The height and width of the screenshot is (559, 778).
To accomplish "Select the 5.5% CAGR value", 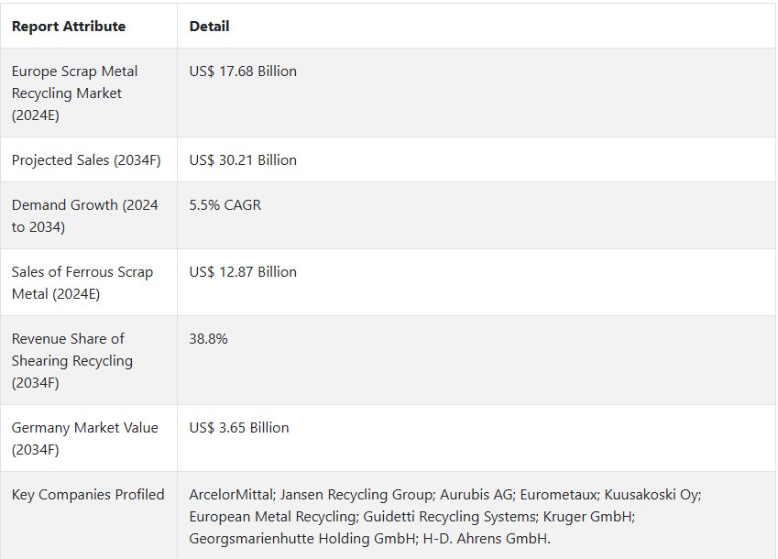I will point(225,205).
